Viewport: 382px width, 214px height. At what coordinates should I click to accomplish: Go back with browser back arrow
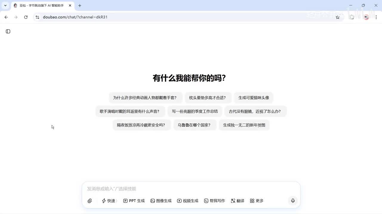point(6,17)
